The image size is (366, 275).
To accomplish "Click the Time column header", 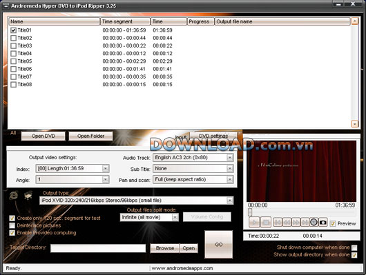I will click(x=168, y=21).
